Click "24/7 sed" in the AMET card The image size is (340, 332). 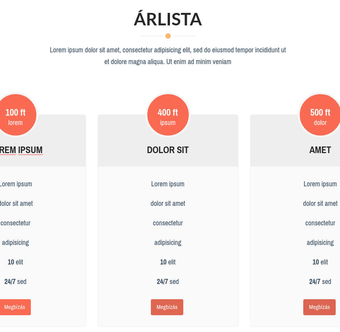tap(320, 282)
